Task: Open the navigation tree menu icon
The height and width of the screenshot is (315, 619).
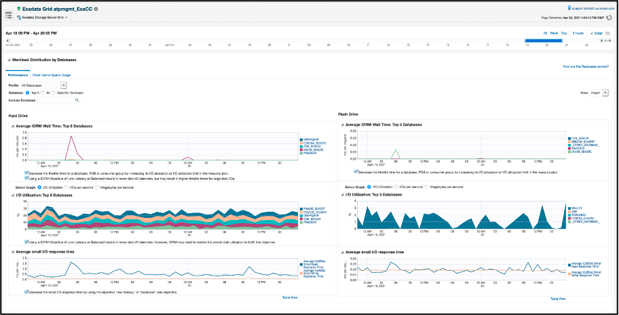Action: [8, 16]
